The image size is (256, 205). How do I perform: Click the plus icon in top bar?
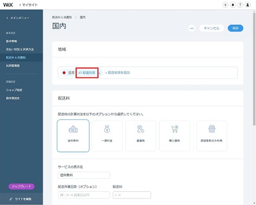[x=225, y=5]
